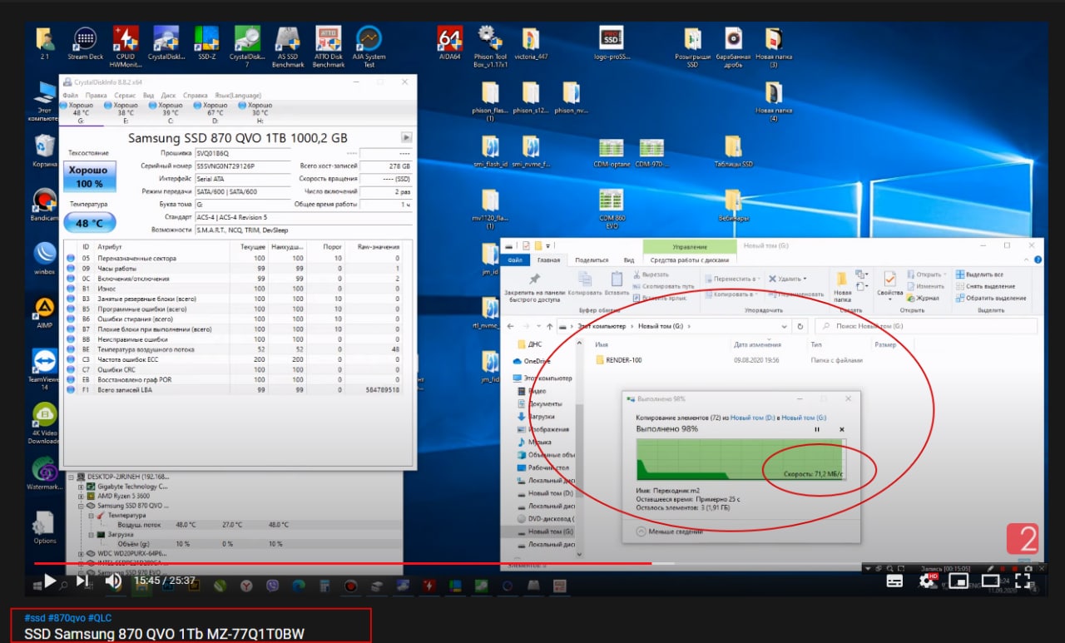Expand the AMD Ryzen 5 3600 node
1065x643 pixels.
(x=81, y=497)
